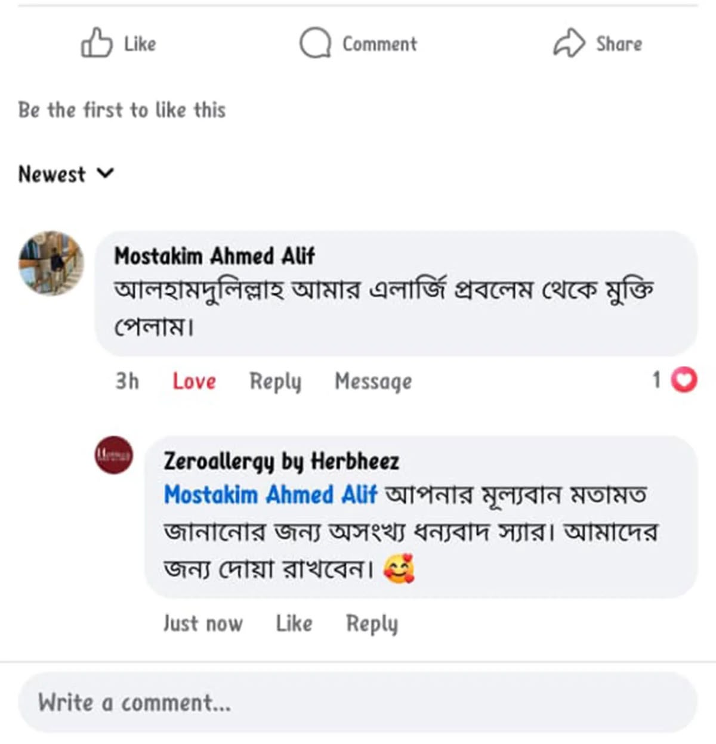This screenshot has height=744, width=716.
Task: Tap the Comment speech bubble icon
Action: pyautogui.click(x=315, y=43)
